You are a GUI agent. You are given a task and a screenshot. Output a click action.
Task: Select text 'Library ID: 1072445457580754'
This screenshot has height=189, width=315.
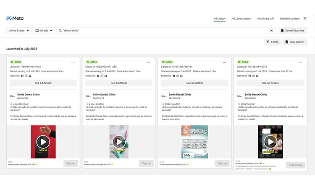[177, 67]
